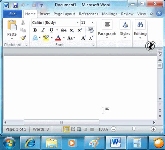Click the font size 11 field

click(85, 22)
